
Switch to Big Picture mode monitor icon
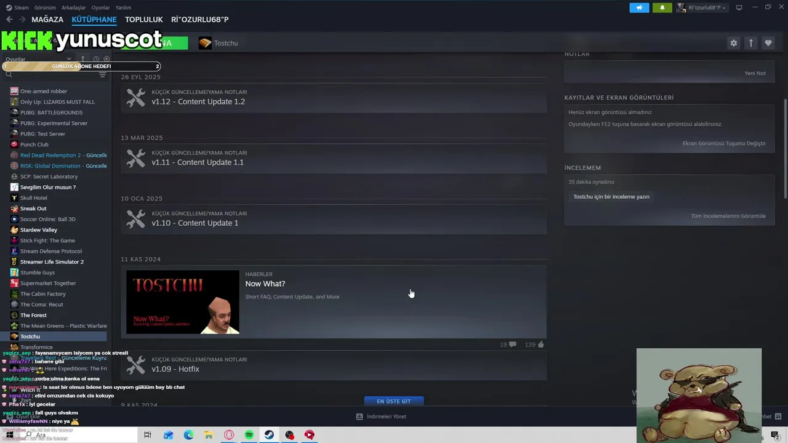click(739, 7)
